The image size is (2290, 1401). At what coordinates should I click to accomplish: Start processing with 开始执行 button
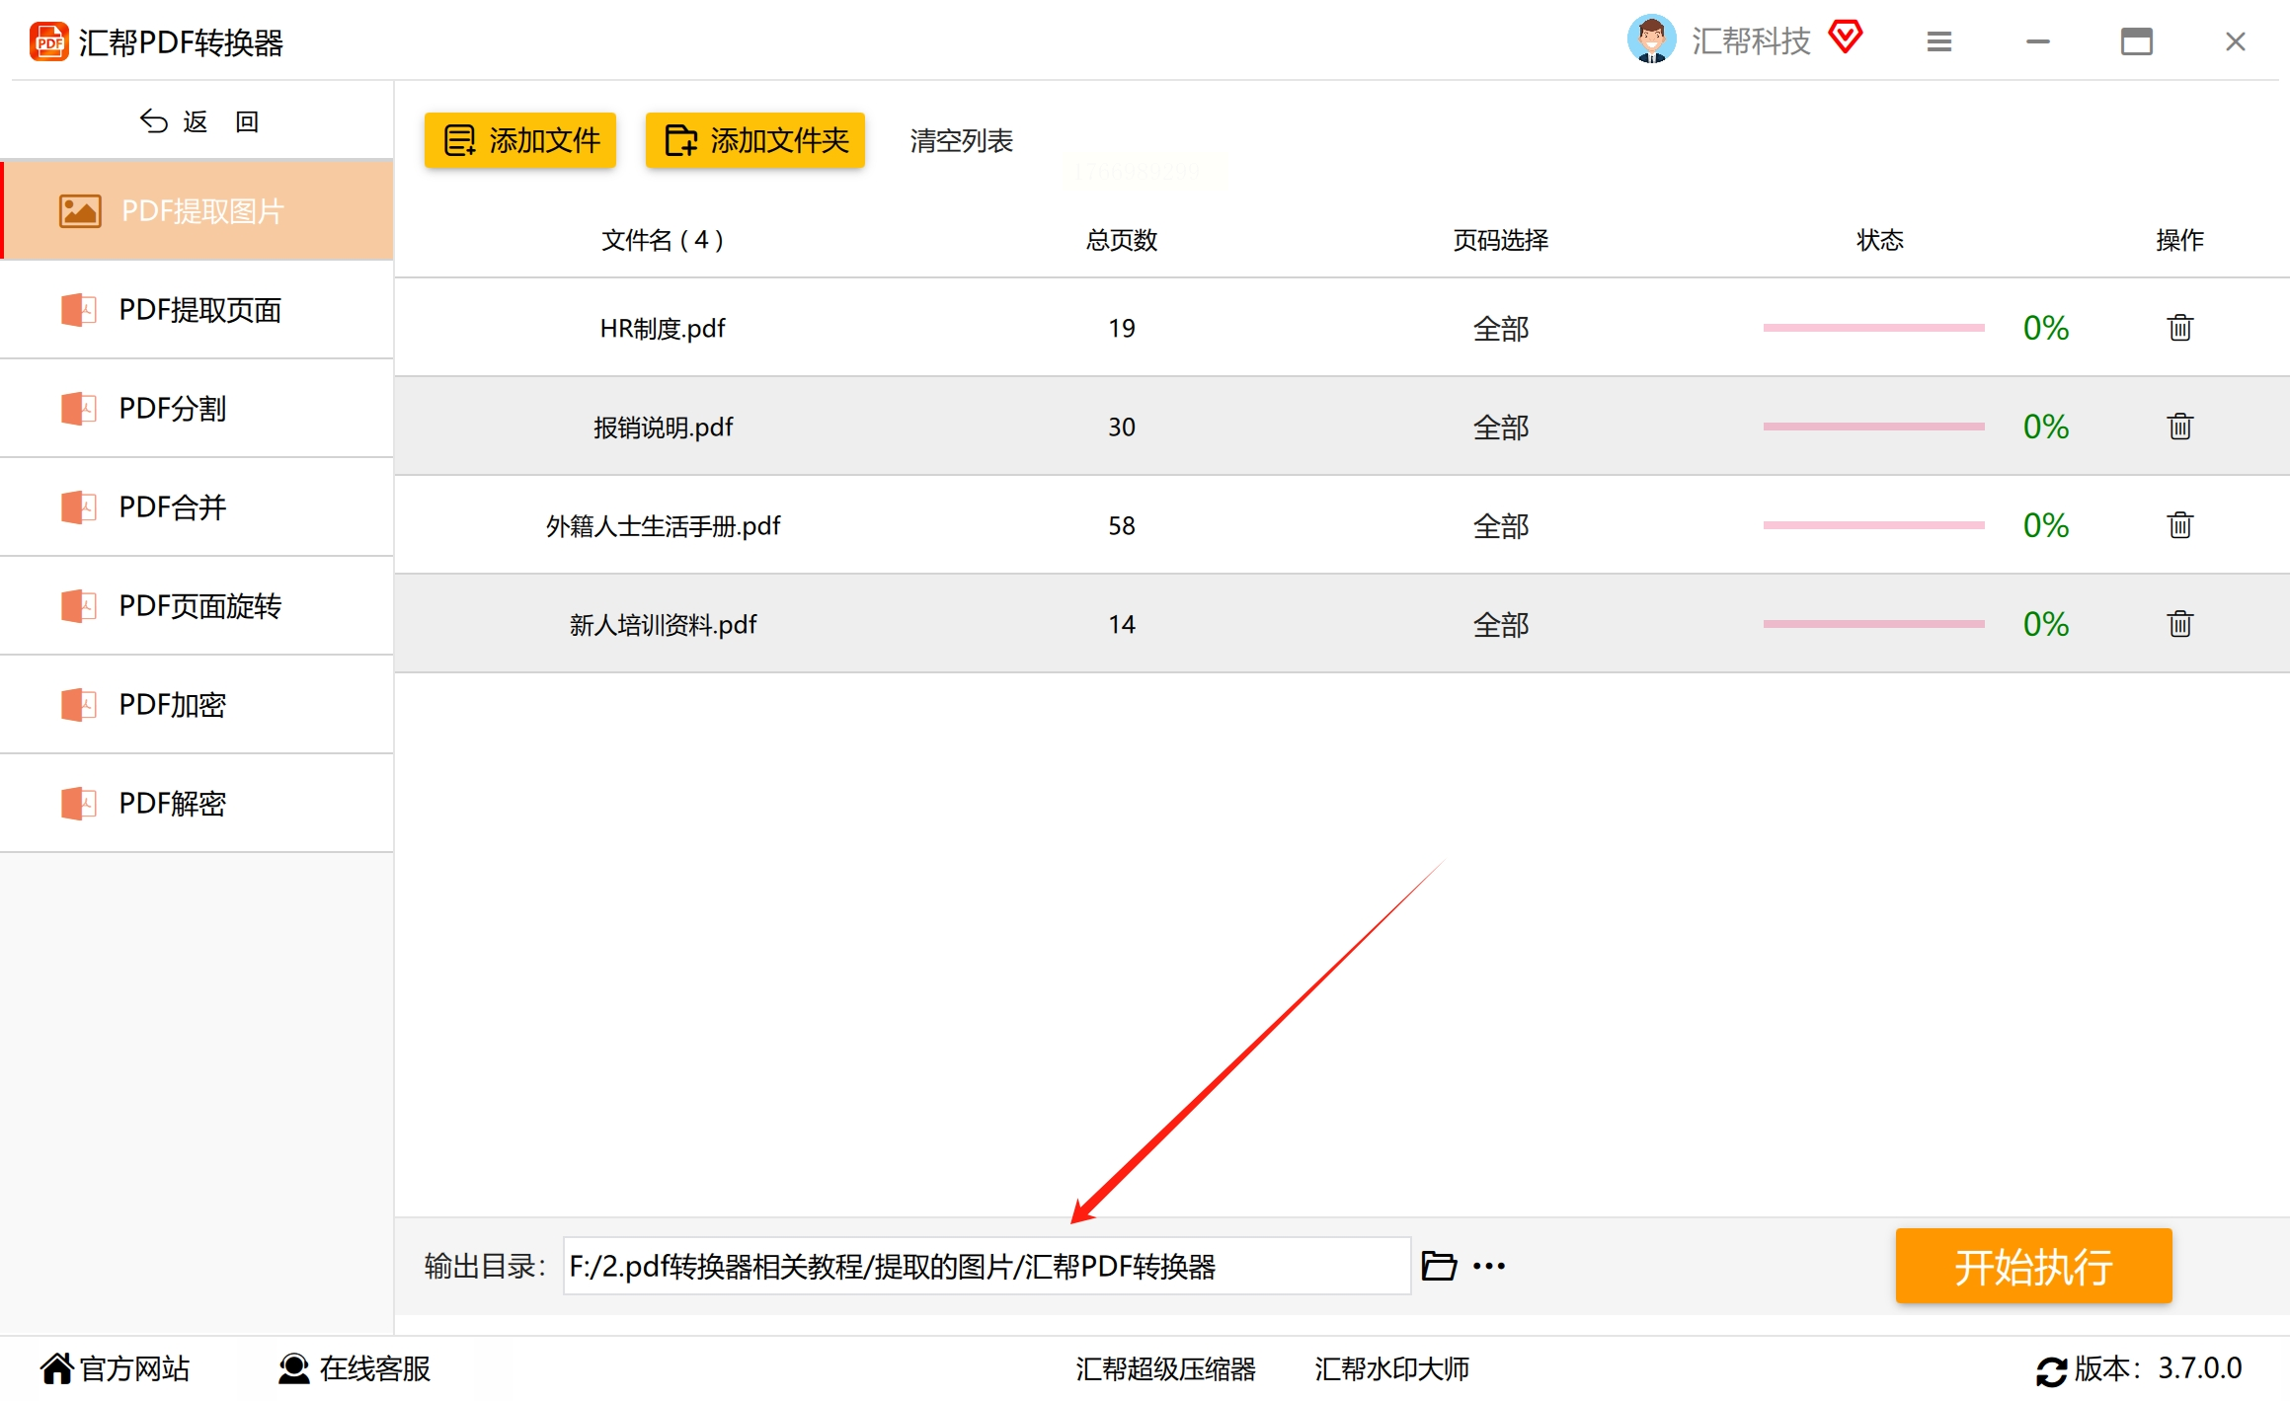2032,1266
